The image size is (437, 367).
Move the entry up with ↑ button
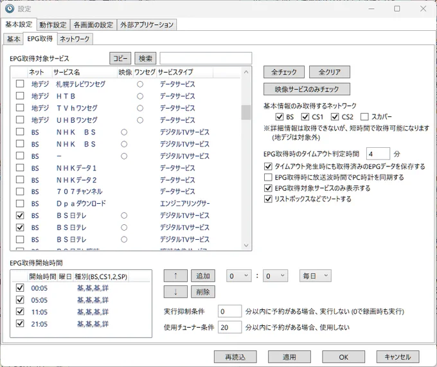175,276
